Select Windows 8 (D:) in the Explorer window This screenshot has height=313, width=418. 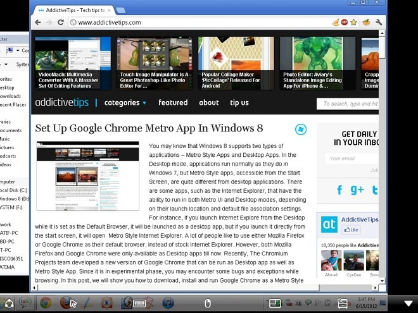pyautogui.click(x=15, y=199)
